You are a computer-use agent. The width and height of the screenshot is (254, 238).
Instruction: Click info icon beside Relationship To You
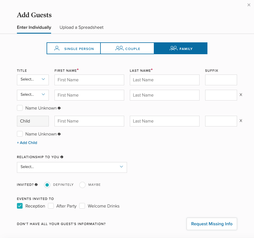[x=62, y=157]
